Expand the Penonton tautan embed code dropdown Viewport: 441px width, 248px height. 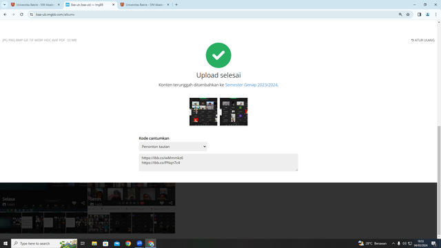point(173,147)
